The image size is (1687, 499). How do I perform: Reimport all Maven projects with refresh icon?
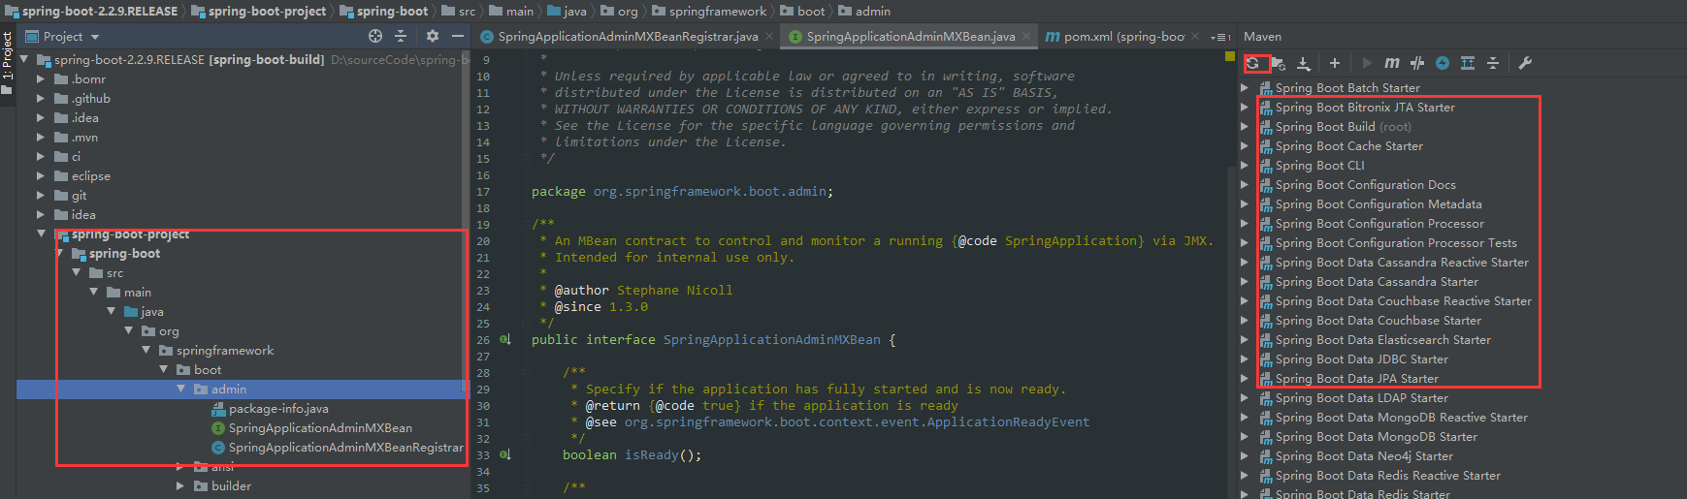pyautogui.click(x=1253, y=63)
